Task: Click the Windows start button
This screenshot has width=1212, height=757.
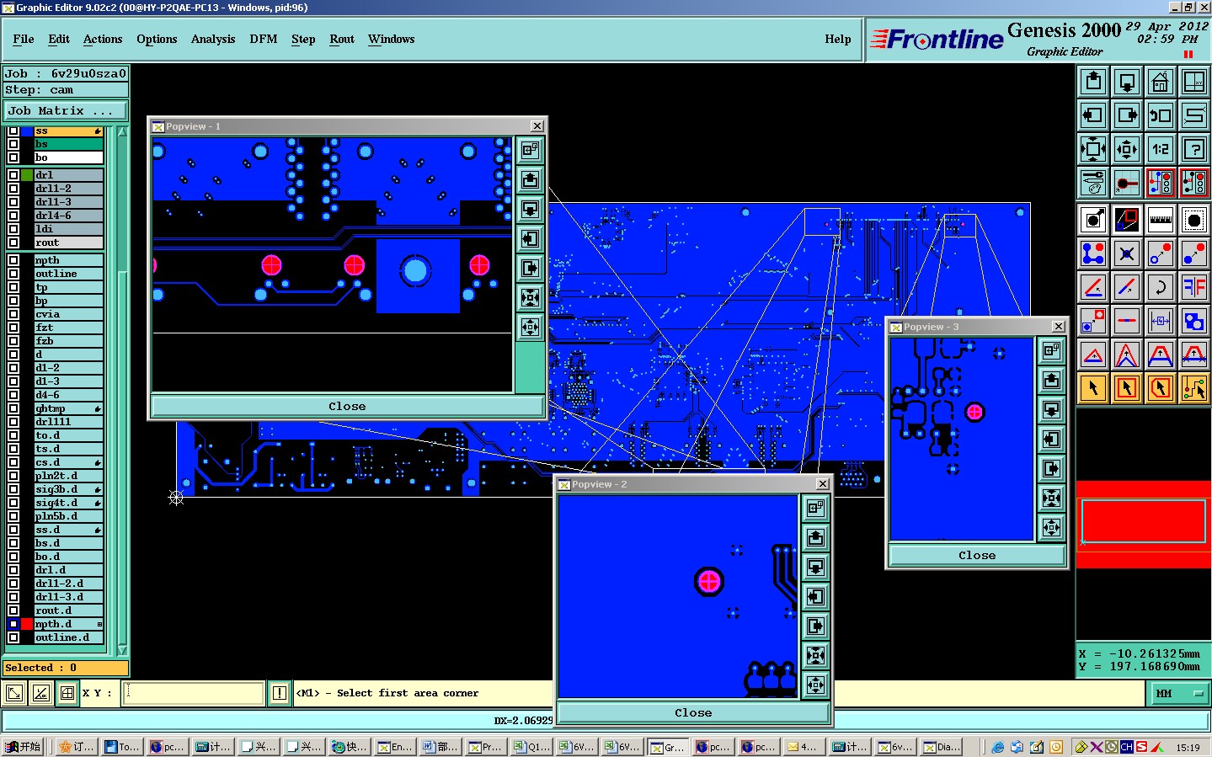Action: click(24, 747)
